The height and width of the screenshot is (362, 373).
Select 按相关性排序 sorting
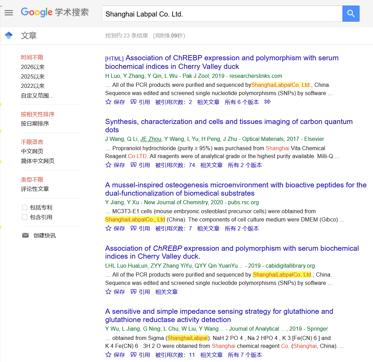click(x=38, y=114)
